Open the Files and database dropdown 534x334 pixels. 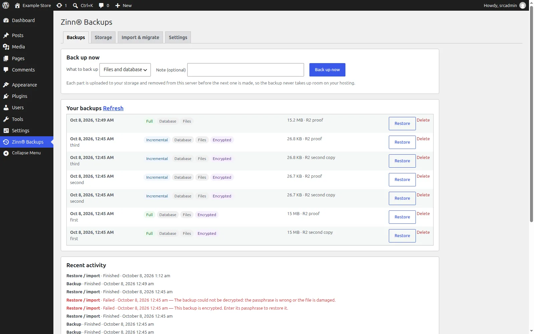point(125,70)
